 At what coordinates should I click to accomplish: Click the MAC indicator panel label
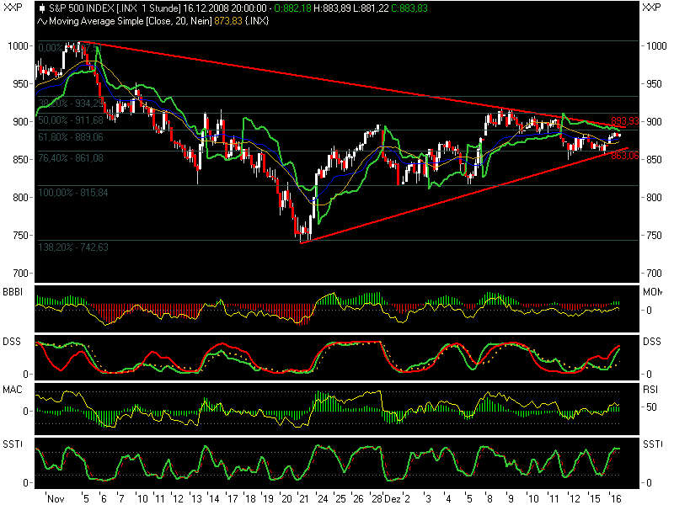click(13, 390)
